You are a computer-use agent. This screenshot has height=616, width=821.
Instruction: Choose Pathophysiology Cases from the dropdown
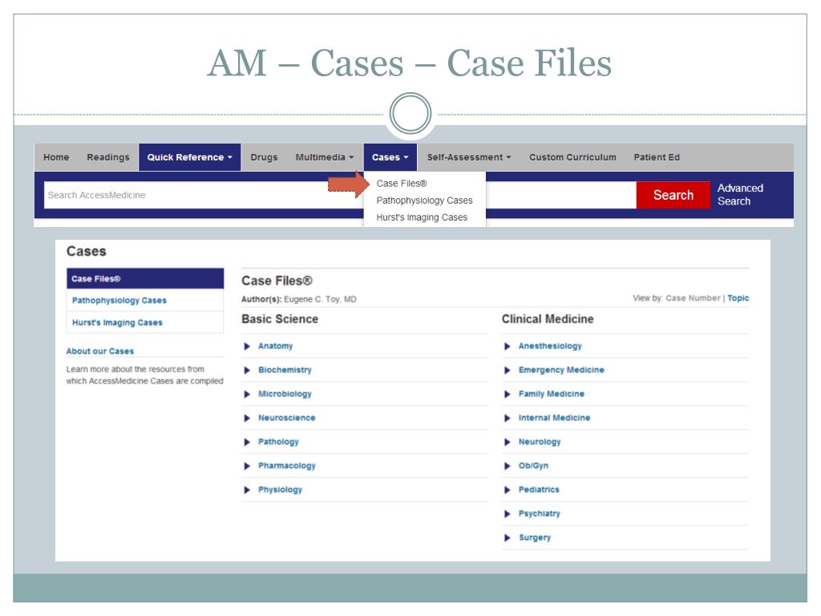point(424,201)
